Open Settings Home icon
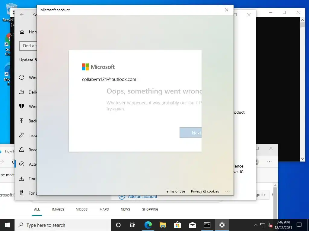Screen dimensions: 309x231 point(22,32)
